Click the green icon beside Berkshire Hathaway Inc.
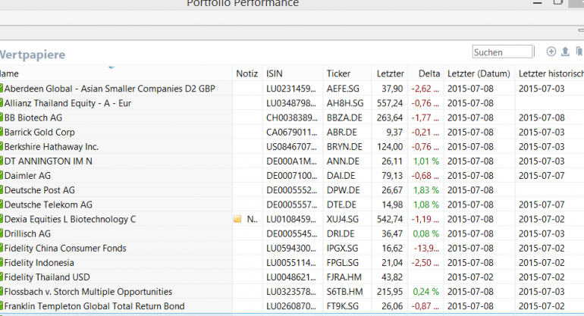The width and height of the screenshot is (584, 316). (x=2, y=146)
